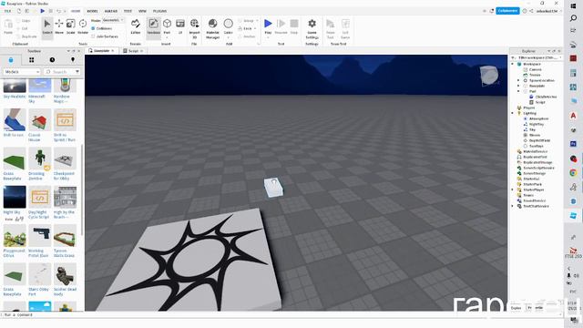Open the Adobe Acrobat taskbar icon
The image size is (583, 328).
pyautogui.click(x=573, y=116)
